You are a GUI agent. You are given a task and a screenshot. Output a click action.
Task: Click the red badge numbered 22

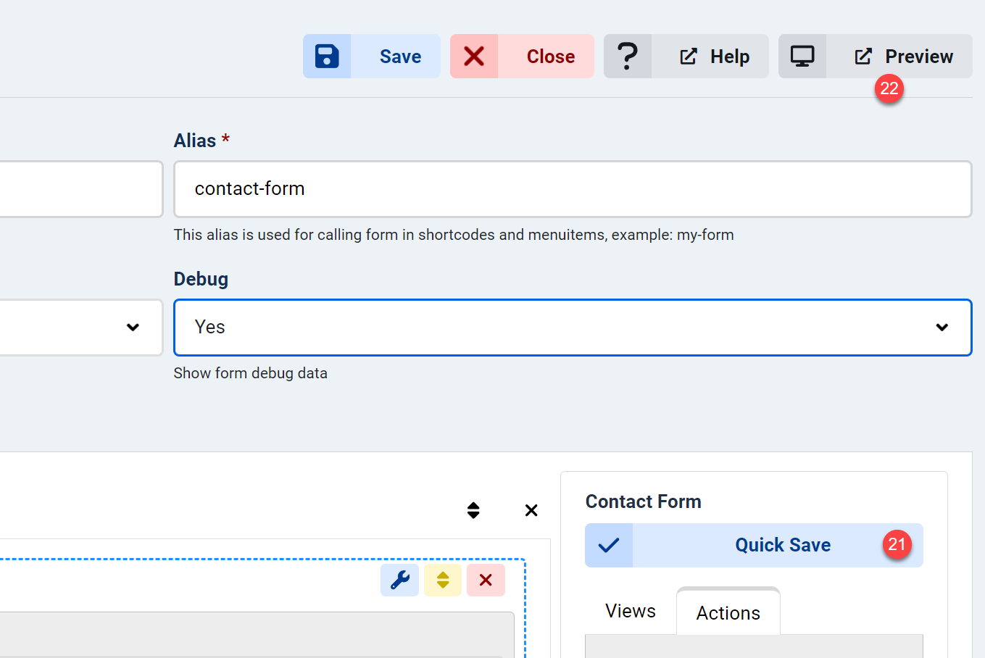[889, 89]
